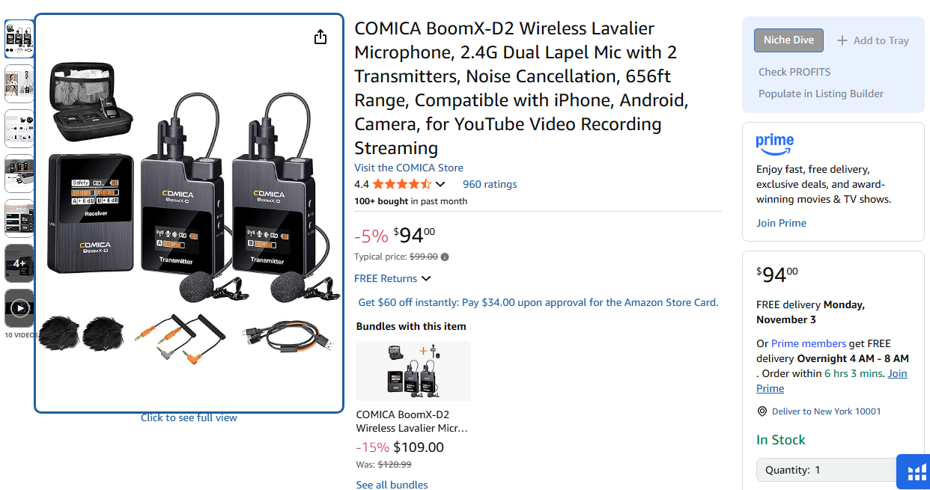Click See all bundles link
930x490 pixels.
click(392, 485)
